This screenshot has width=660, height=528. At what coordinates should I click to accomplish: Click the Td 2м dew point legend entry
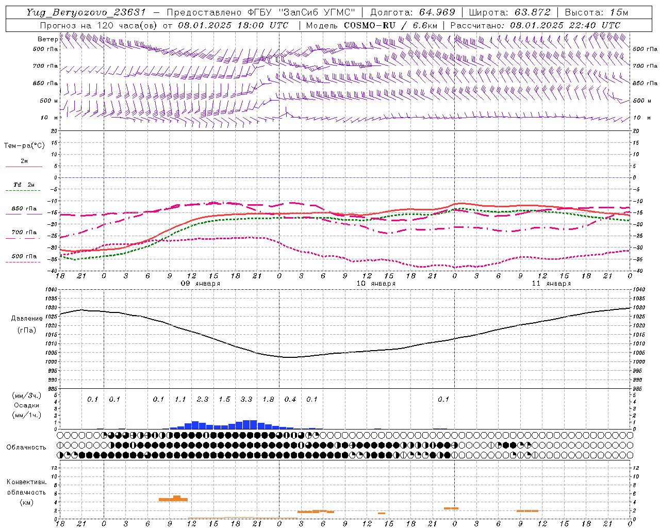click(x=24, y=185)
